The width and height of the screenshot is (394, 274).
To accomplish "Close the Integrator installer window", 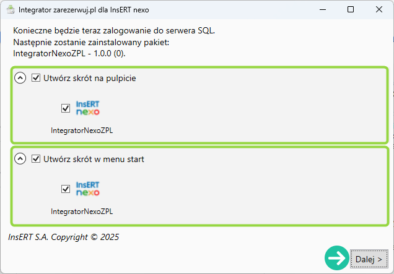I will coord(379,10).
